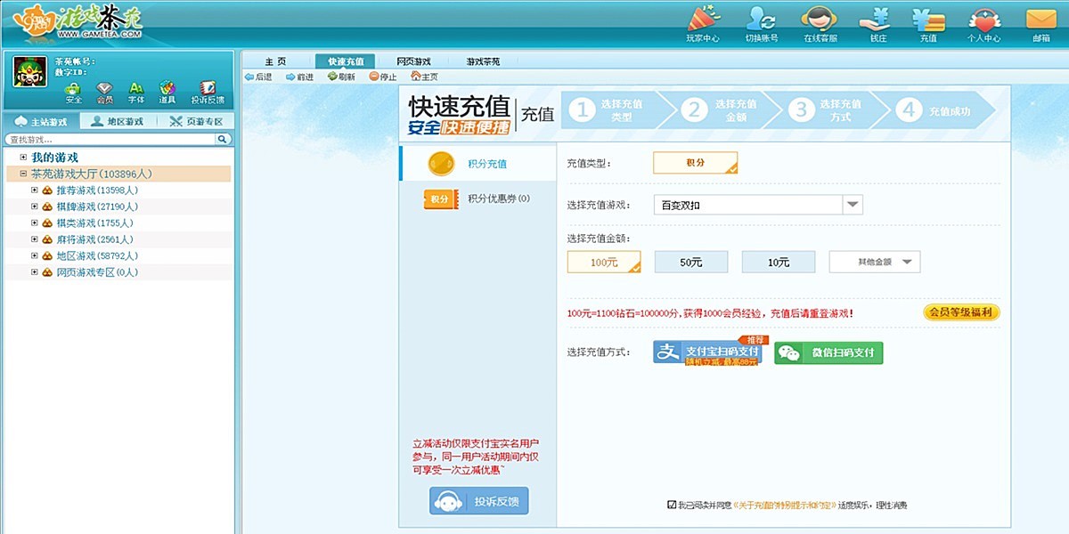Click the 在线客服 customer service headset icon

819,20
